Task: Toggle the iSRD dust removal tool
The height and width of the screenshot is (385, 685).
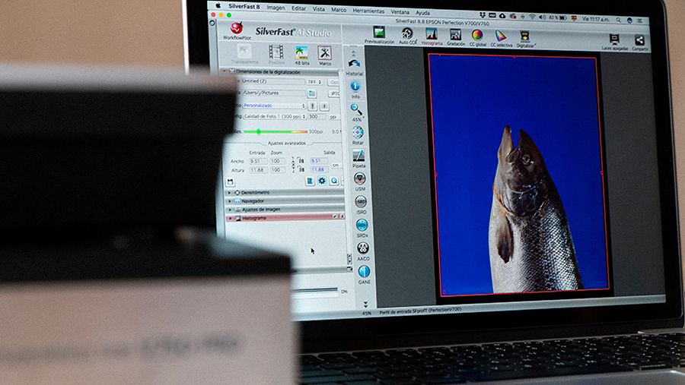Action: click(361, 202)
